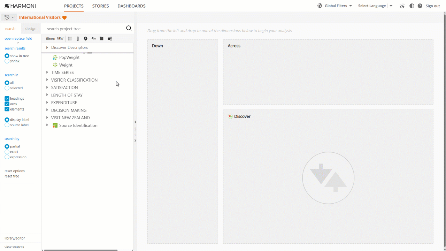Expand SATISFACTION tree node
The image size is (446, 251).
pos(47,88)
